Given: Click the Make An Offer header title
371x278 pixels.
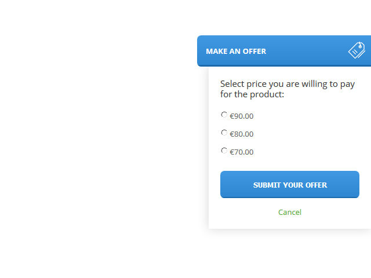Looking at the screenshot, I should [236, 52].
